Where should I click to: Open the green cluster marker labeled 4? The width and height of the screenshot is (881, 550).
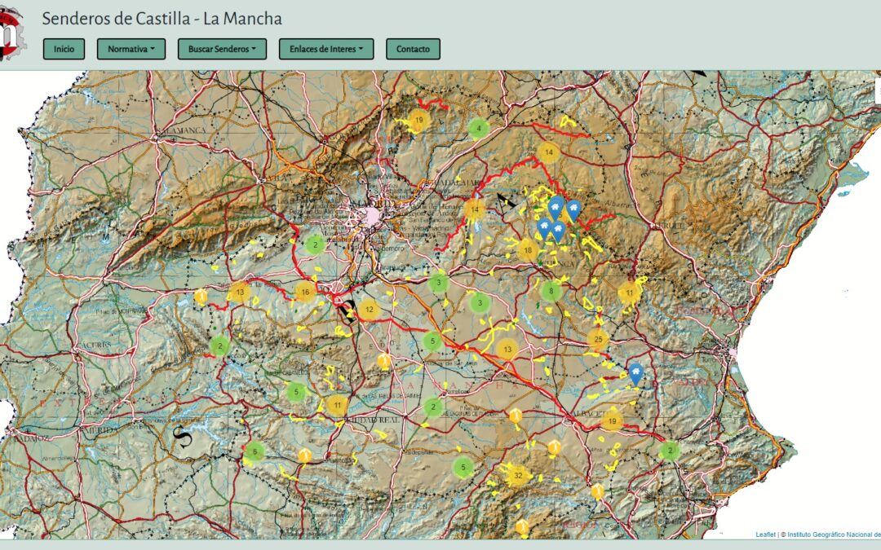click(479, 128)
